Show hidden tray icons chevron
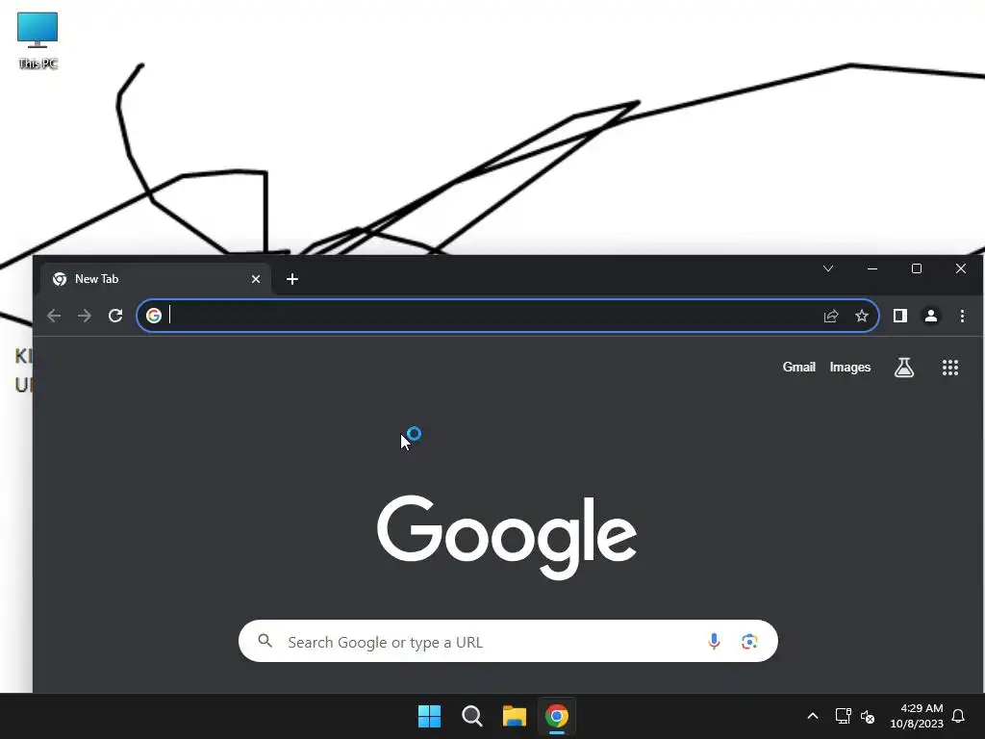 click(x=812, y=716)
